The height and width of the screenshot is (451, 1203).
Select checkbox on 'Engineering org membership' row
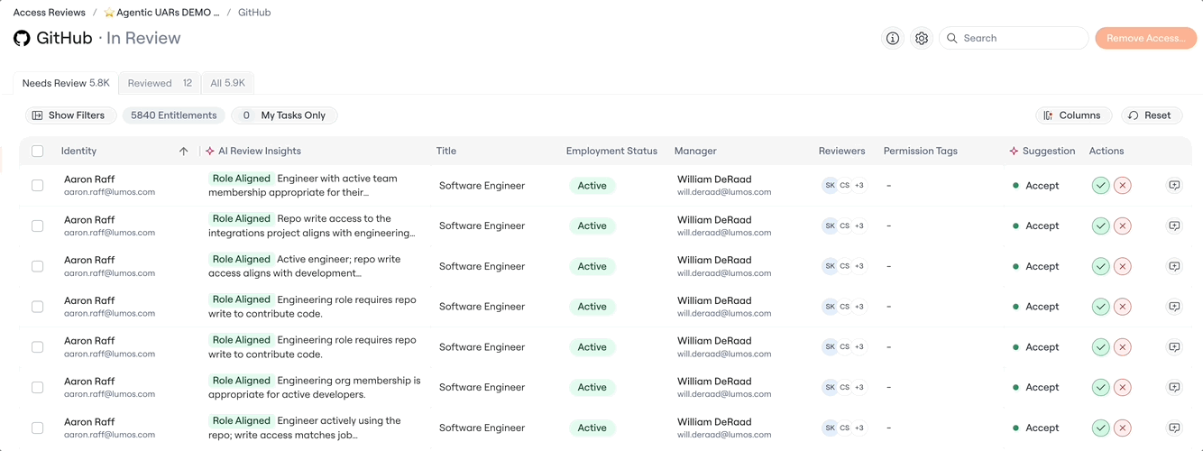pos(37,387)
